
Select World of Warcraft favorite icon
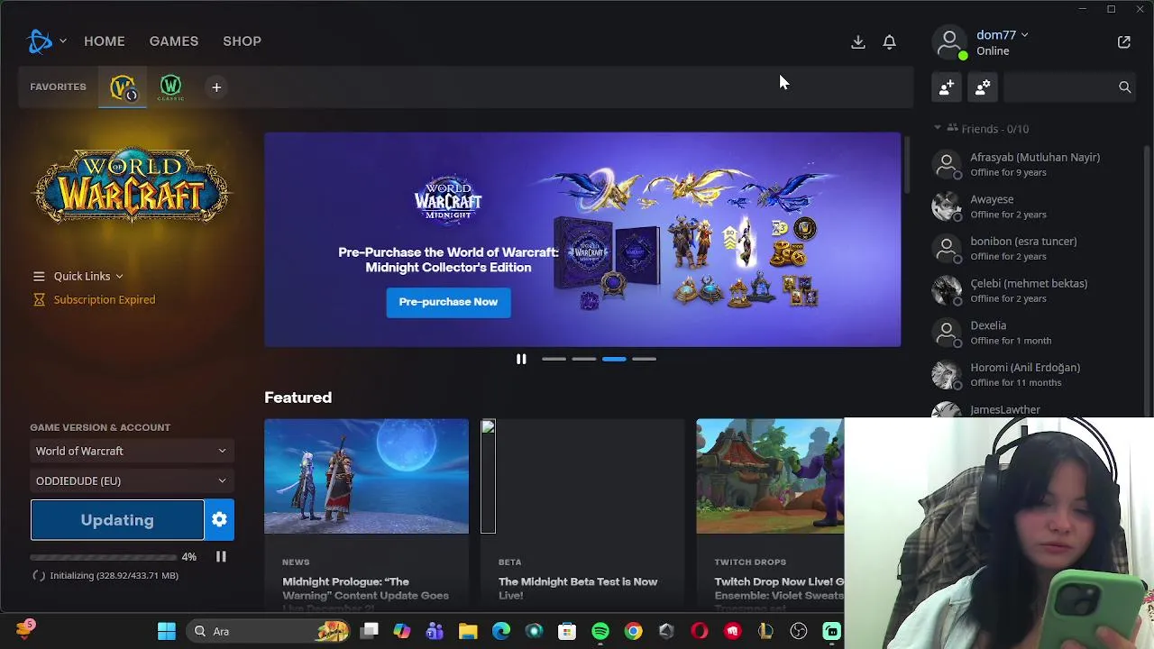[123, 87]
